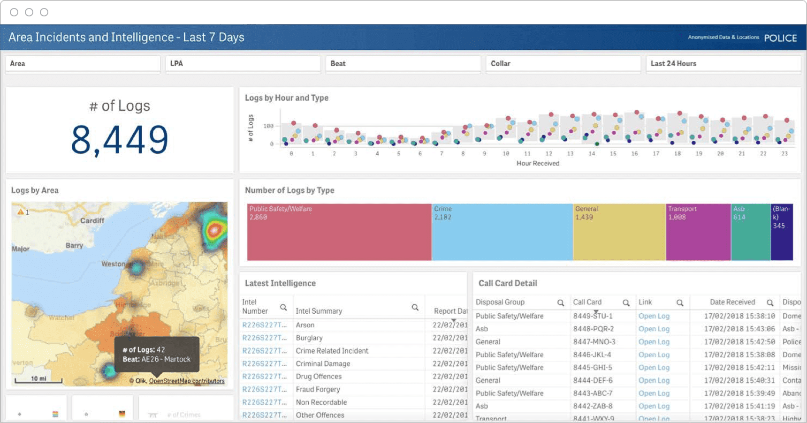Click OpenStreetMap contributors link on map
This screenshot has width=807, height=423.
click(x=187, y=381)
